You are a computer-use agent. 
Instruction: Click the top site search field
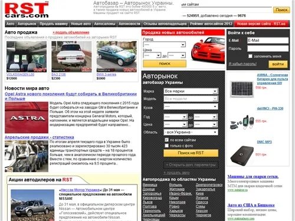pos(226,9)
